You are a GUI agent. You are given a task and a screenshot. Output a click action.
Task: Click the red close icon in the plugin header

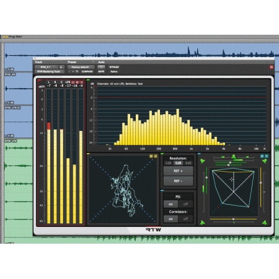pyautogui.click(x=272, y=67)
